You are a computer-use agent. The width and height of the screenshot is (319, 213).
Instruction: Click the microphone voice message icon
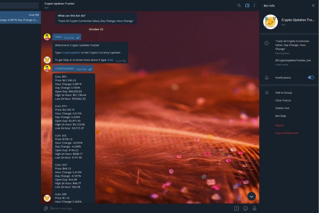pyautogui.click(x=254, y=208)
